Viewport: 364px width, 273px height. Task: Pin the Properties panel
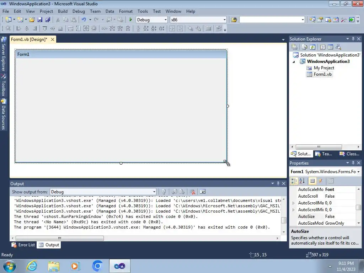point(353,163)
